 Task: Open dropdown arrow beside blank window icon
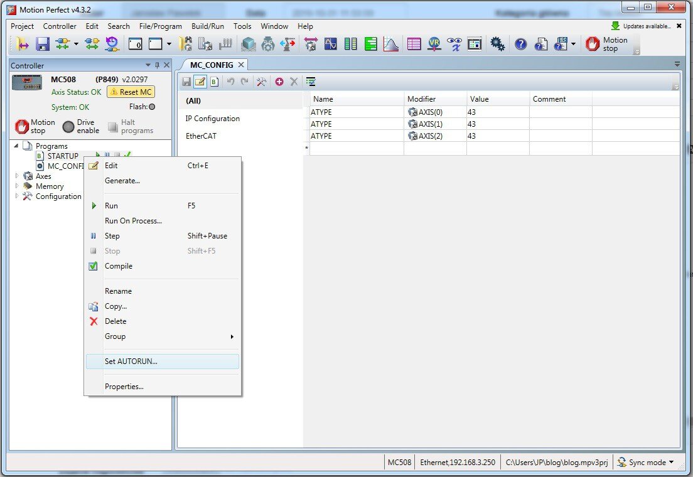[x=169, y=44]
